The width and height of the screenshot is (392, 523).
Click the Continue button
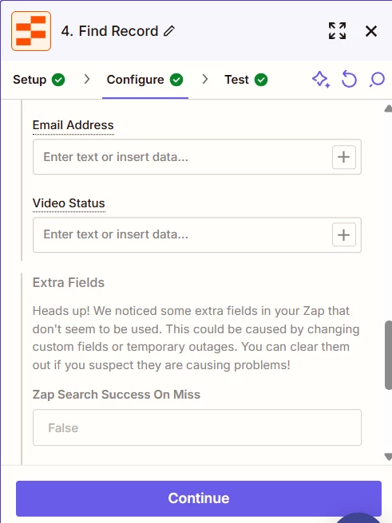tap(199, 498)
